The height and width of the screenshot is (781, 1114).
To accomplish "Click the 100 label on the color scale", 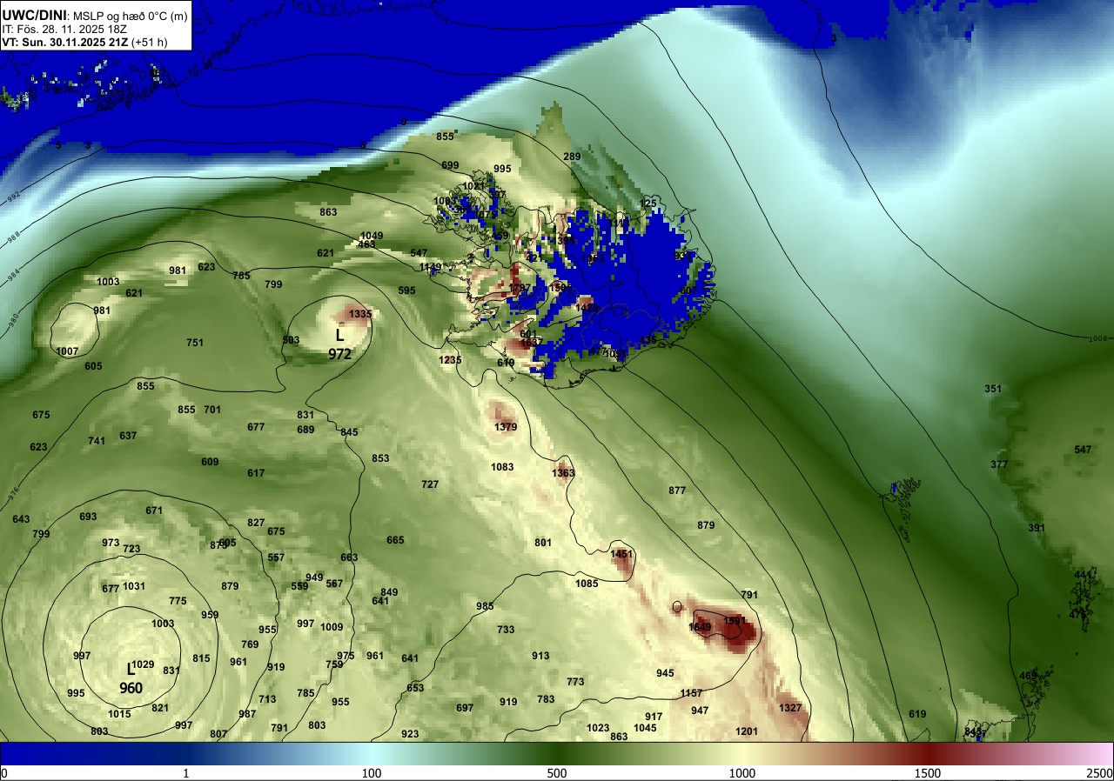I will coord(372,773).
